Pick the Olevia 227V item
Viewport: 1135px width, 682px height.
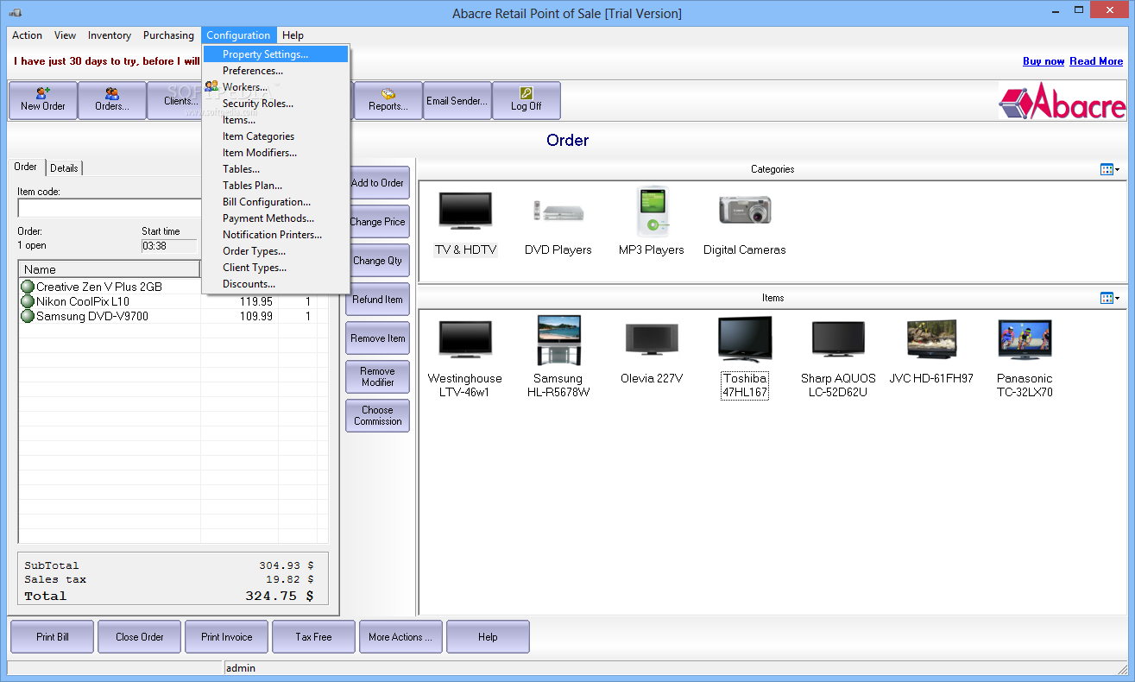[652, 339]
